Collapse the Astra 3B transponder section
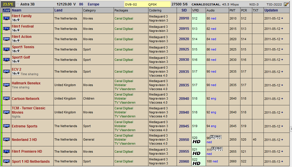The image size is (292, 167). 18,4
